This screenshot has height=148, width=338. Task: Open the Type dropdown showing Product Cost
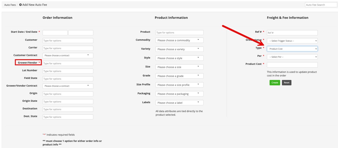[x=292, y=49]
